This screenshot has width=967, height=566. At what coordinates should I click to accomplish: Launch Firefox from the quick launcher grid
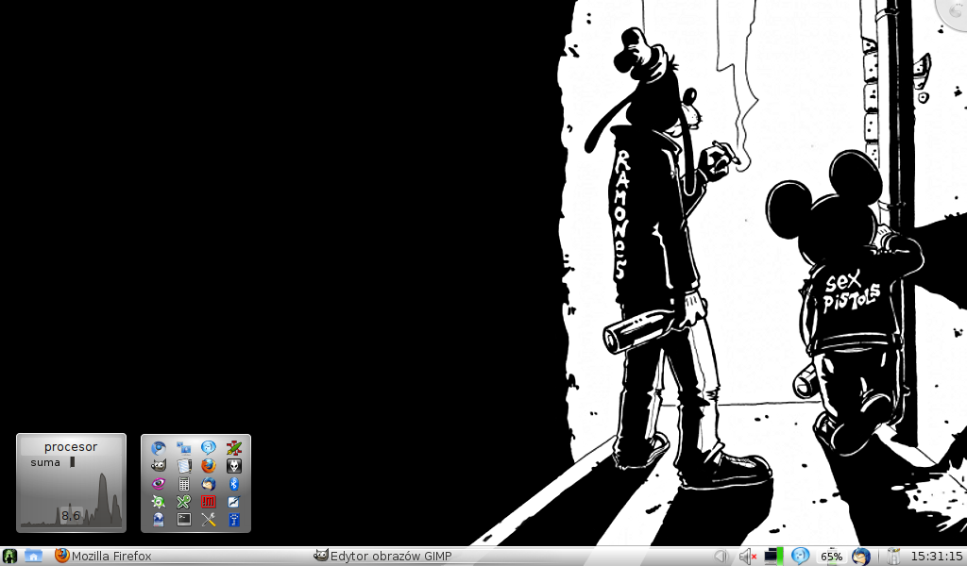[x=209, y=466]
